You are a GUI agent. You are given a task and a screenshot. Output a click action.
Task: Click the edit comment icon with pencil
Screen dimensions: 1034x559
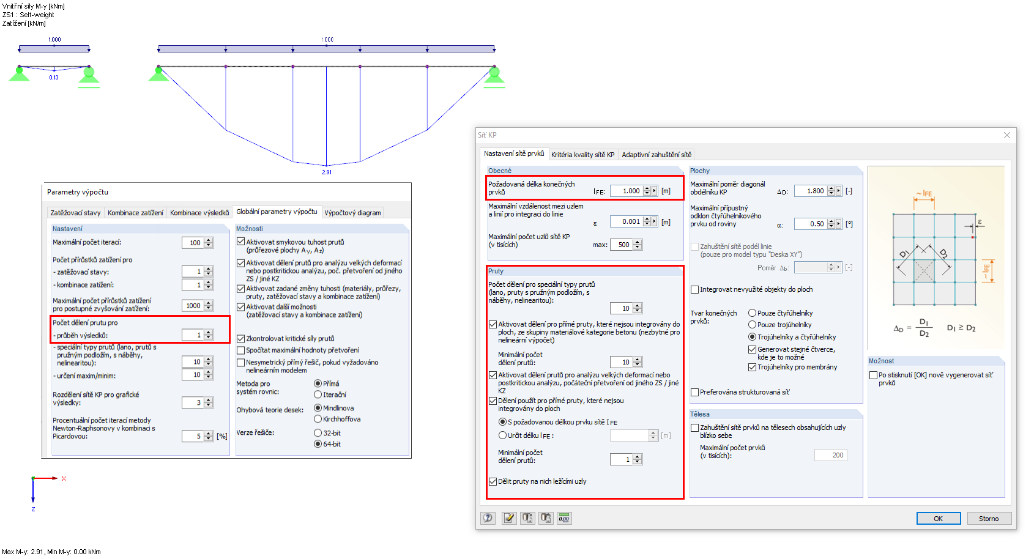pyautogui.click(x=509, y=518)
